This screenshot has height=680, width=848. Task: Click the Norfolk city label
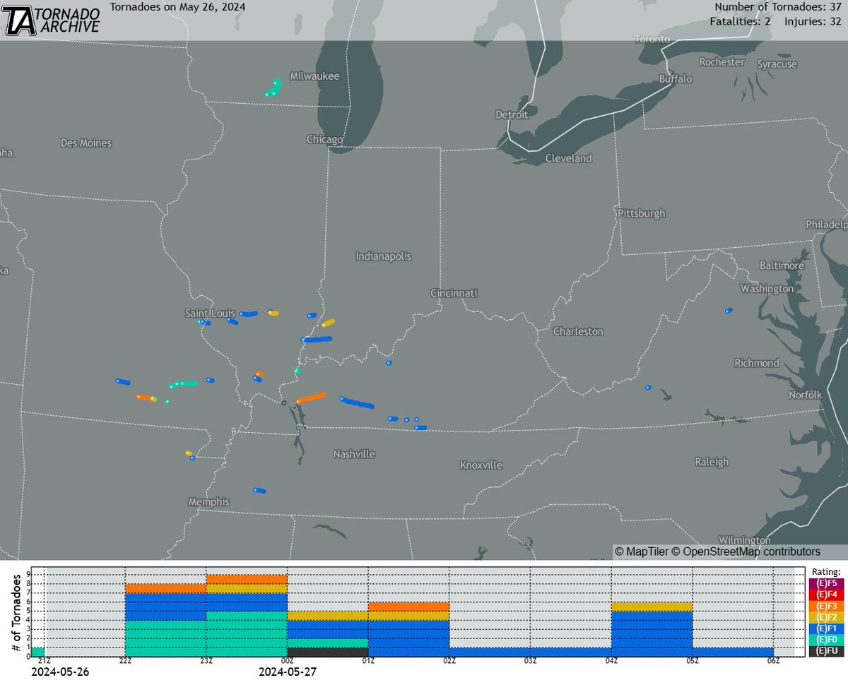(x=805, y=395)
